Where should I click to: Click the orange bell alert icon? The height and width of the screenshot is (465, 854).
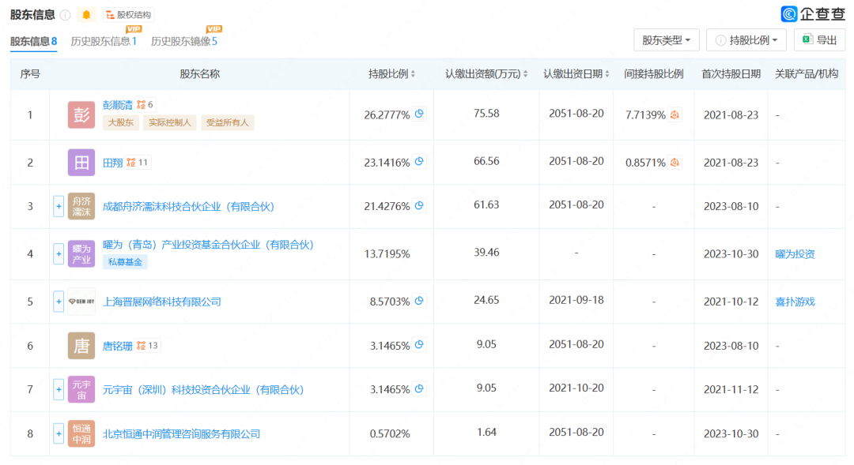pyautogui.click(x=86, y=15)
